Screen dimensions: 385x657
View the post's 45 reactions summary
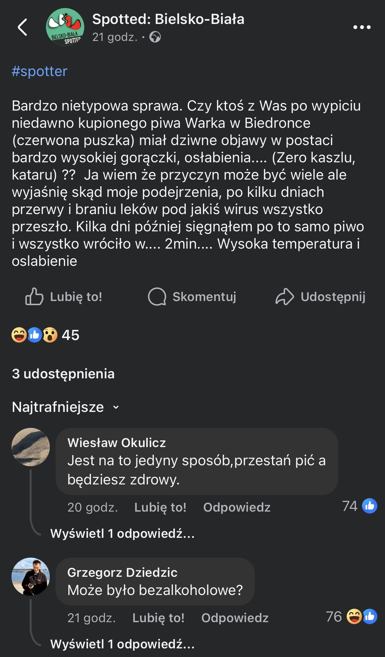pos(45,335)
